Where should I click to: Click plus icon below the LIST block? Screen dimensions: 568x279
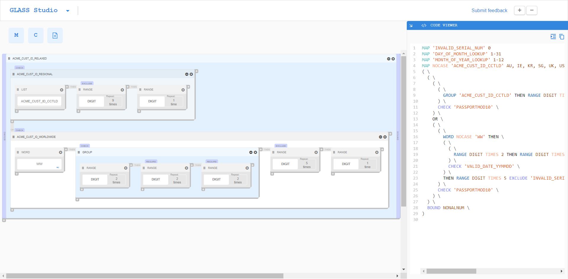[x=17, y=112]
